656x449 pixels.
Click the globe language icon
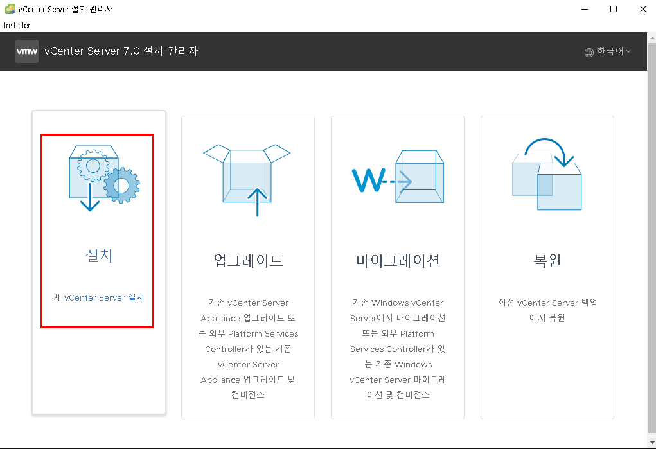(x=589, y=52)
